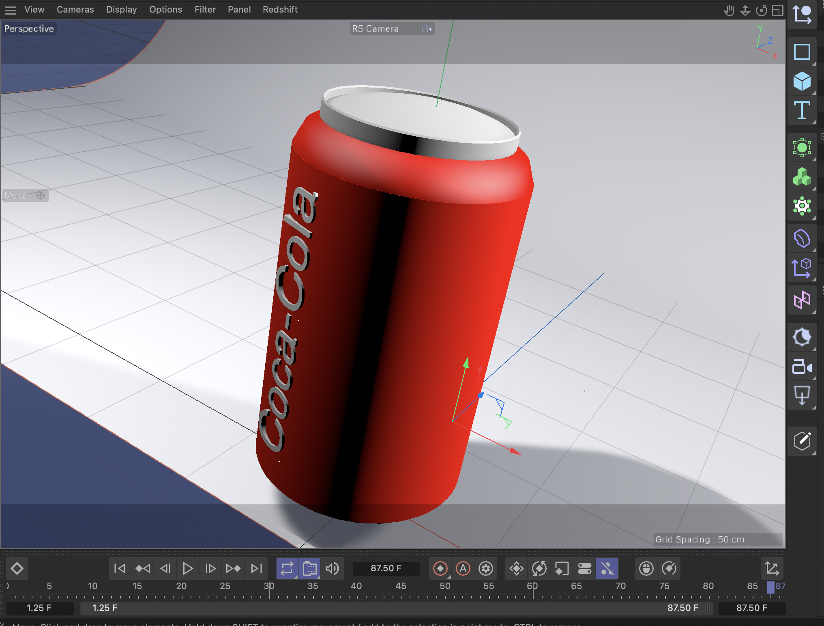824x626 pixels.
Task: Mute timeline audio playback
Action: pyautogui.click(x=332, y=568)
